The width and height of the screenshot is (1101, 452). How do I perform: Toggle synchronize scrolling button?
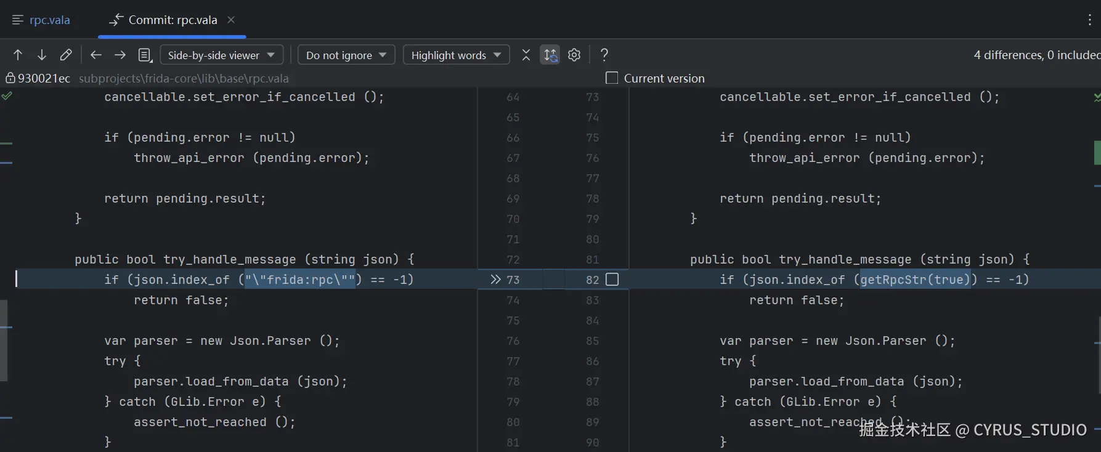click(550, 55)
